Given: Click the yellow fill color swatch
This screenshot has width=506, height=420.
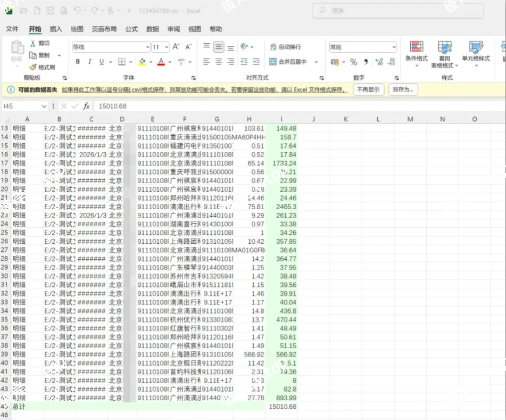Looking at the screenshot, I should (x=142, y=62).
